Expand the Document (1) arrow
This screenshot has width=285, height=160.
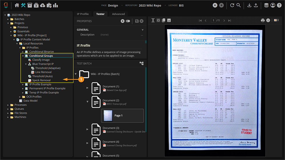click(x=87, y=88)
